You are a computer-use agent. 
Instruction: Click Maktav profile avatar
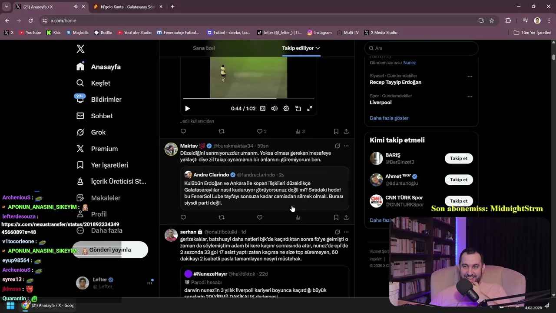tap(171, 149)
